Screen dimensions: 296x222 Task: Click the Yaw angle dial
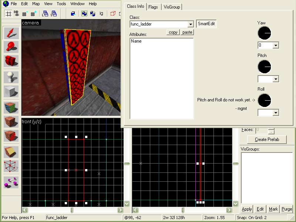[x=264, y=33]
